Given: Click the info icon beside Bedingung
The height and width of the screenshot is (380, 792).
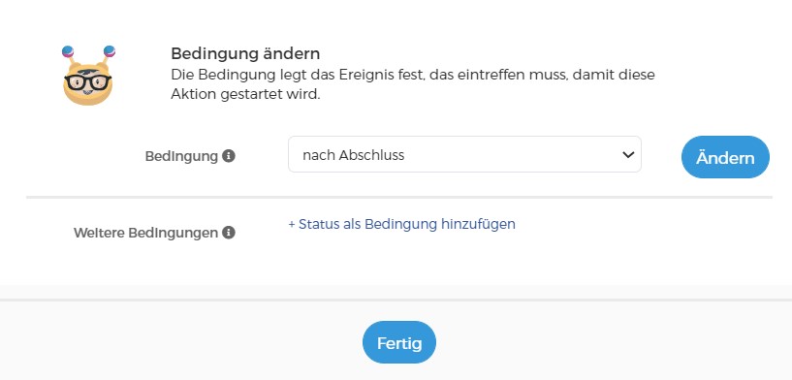Looking at the screenshot, I should click(x=229, y=156).
